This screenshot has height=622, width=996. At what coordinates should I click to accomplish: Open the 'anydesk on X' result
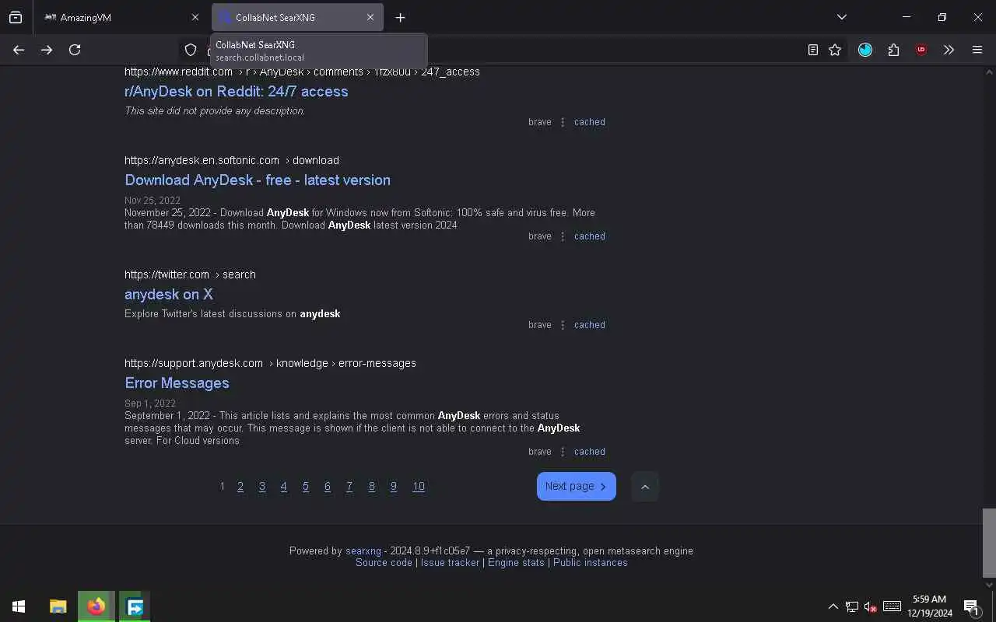169,294
